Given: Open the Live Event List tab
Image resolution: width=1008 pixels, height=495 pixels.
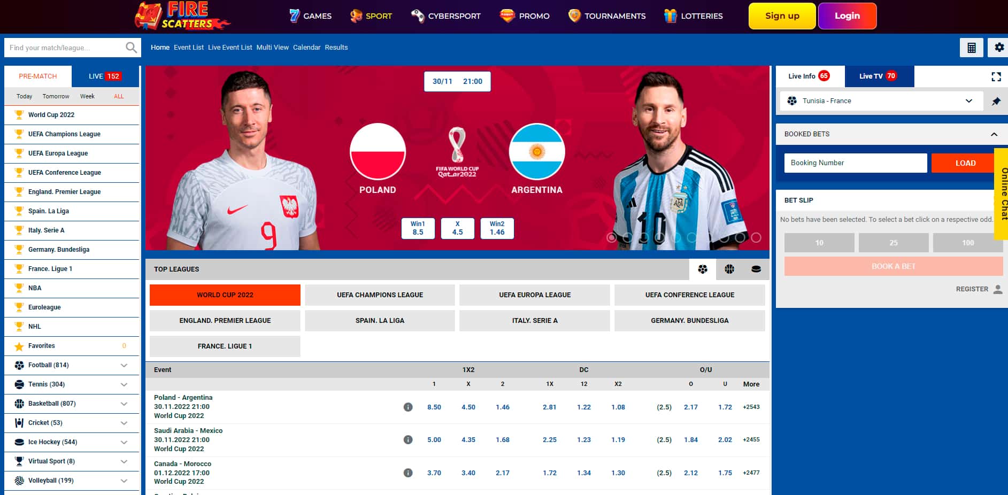Looking at the screenshot, I should [230, 48].
